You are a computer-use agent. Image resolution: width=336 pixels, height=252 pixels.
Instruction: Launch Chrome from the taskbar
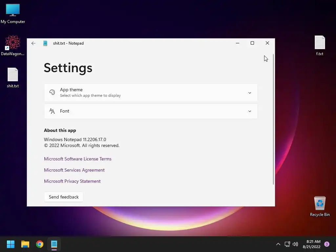point(40,244)
